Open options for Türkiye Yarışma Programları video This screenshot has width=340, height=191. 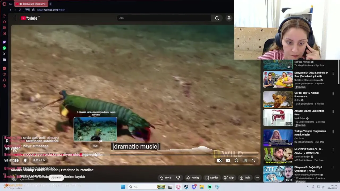[333, 132]
